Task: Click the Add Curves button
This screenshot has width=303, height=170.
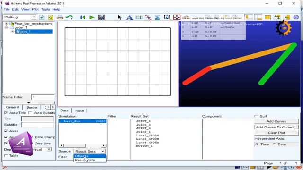Action: [x=276, y=121]
